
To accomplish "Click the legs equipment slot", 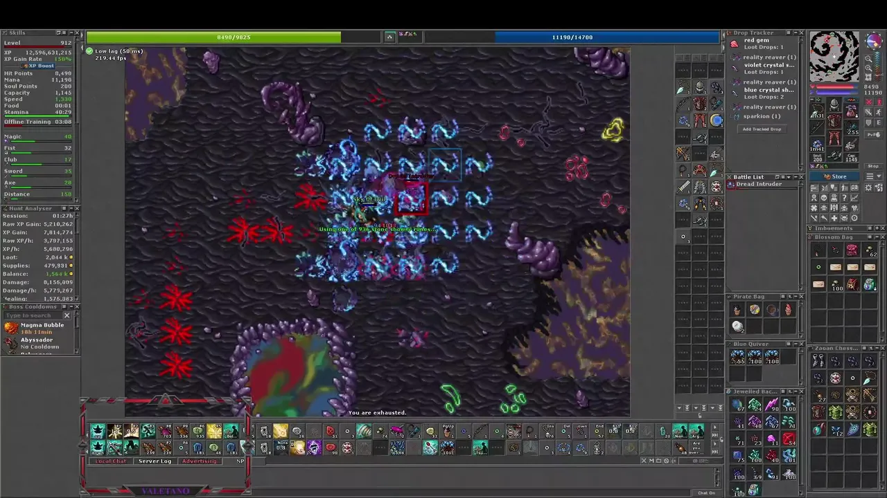I will 834,136.
